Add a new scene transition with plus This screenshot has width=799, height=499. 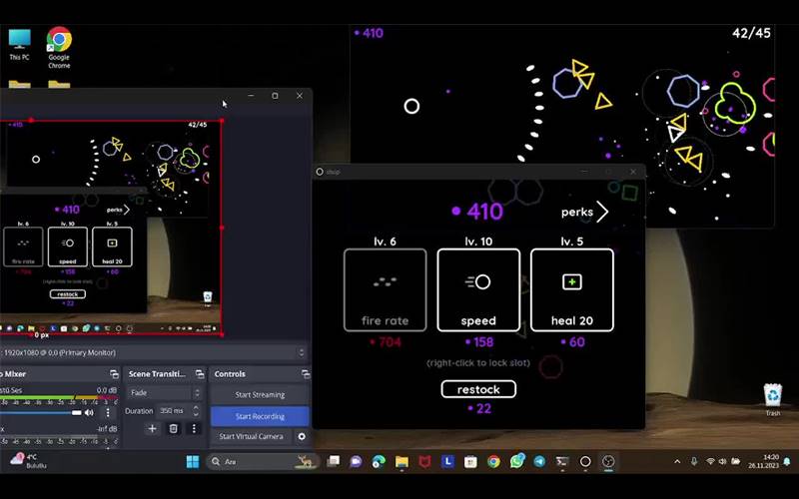click(x=152, y=428)
